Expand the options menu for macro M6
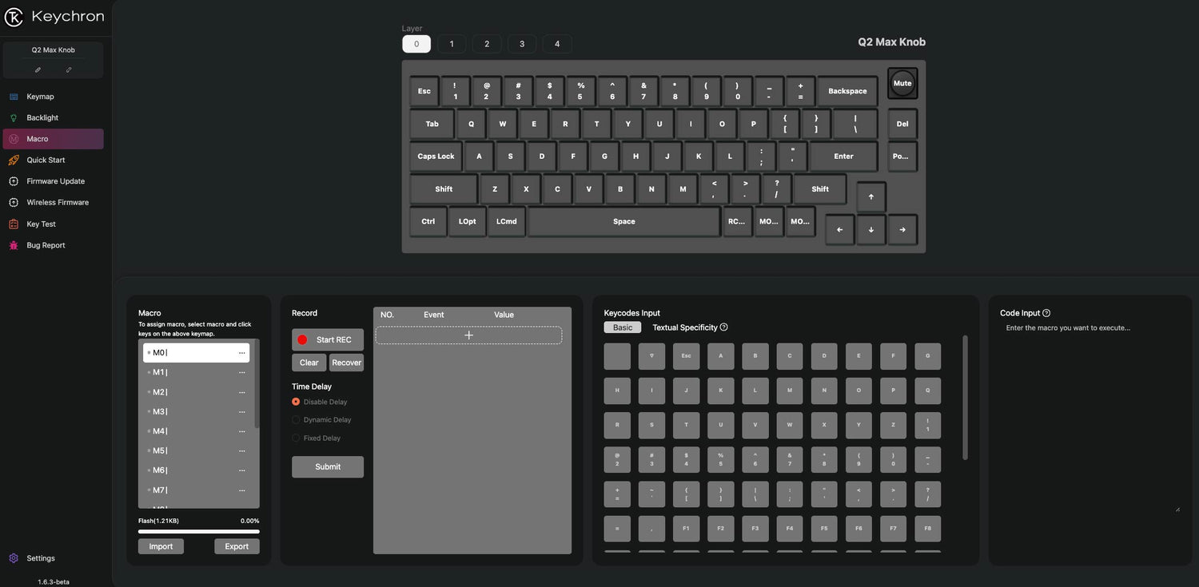 tap(241, 470)
